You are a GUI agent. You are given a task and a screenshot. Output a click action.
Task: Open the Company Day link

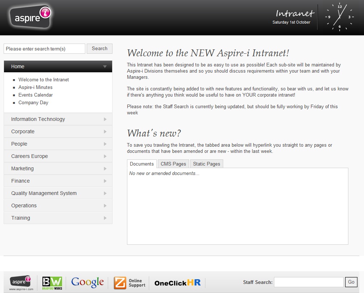(33, 103)
